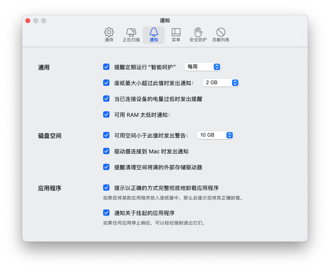Turn off 可用 RAM 太低时通知 checkbox
This screenshot has height=271, width=330.
106,114
